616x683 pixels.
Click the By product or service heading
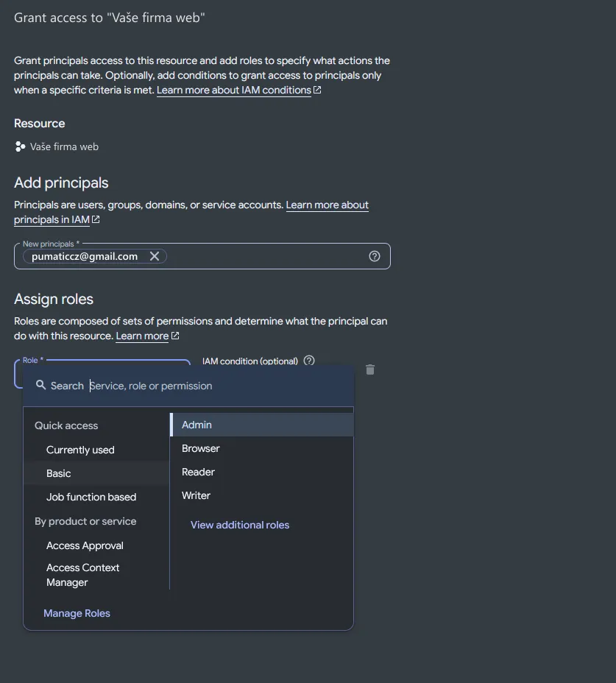click(85, 521)
